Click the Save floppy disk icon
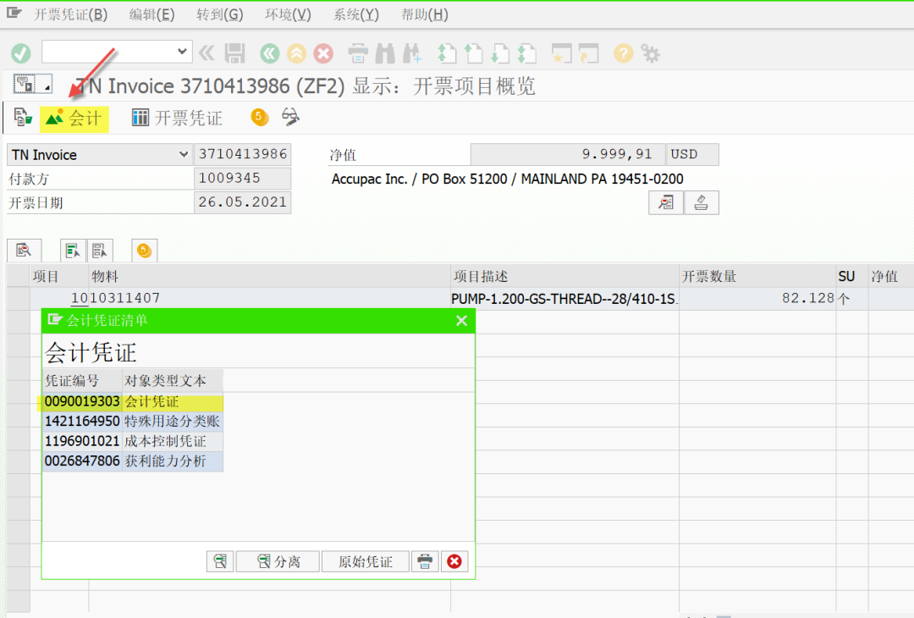 235,53
